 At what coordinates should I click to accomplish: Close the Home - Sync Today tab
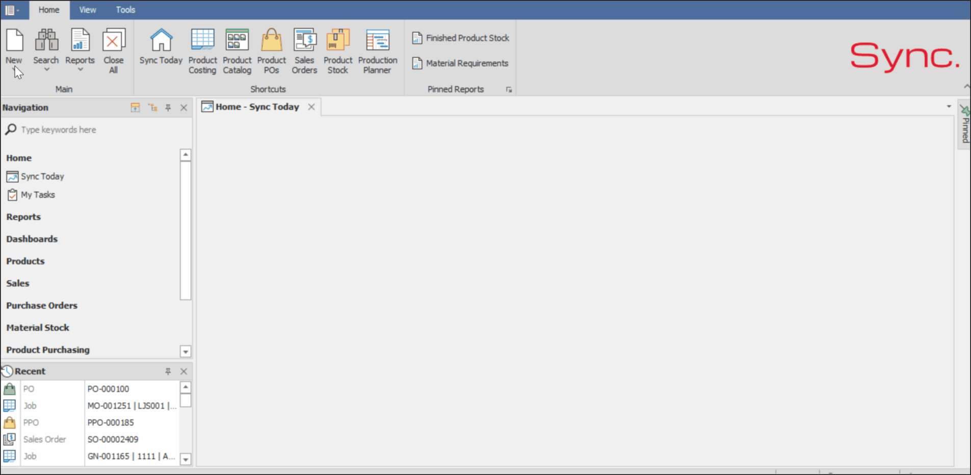point(311,107)
